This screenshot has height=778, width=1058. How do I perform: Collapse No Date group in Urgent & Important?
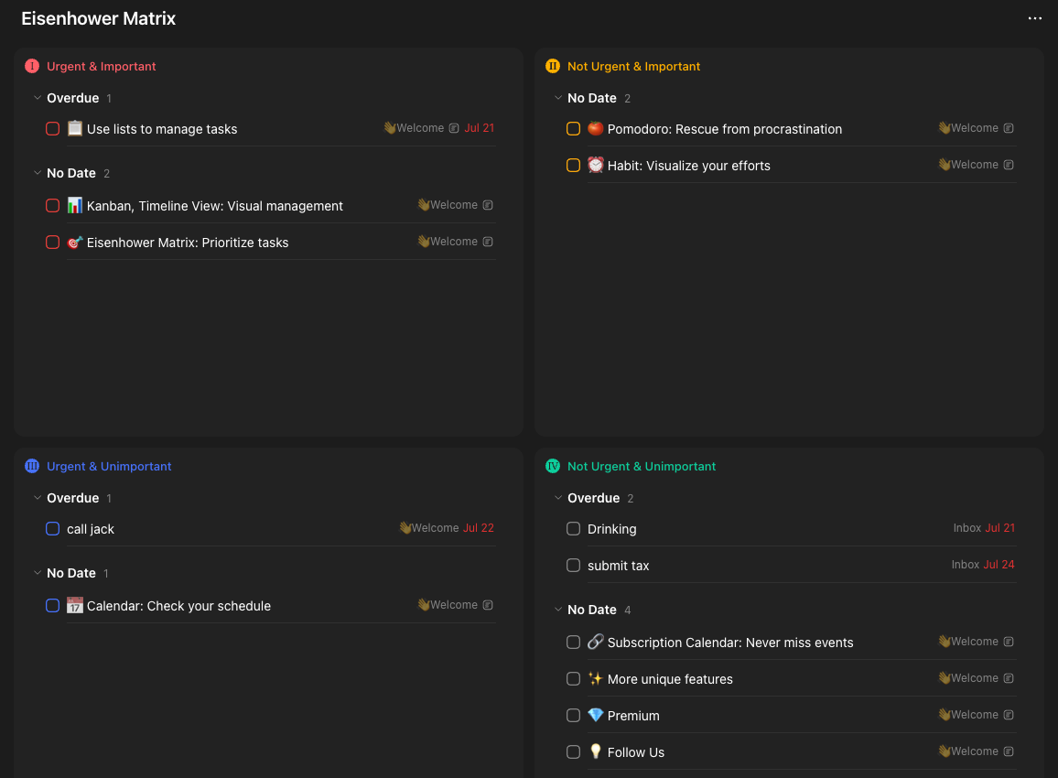click(x=38, y=173)
